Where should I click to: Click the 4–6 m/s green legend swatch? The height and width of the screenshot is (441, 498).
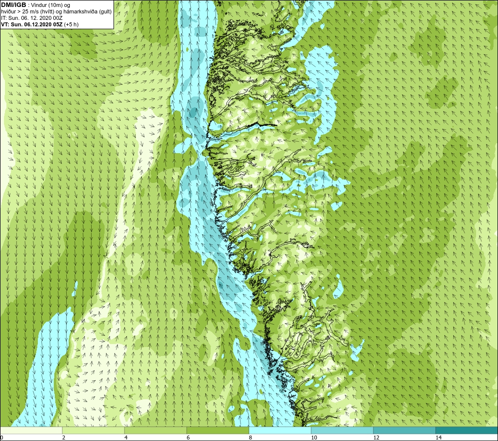click(x=155, y=430)
